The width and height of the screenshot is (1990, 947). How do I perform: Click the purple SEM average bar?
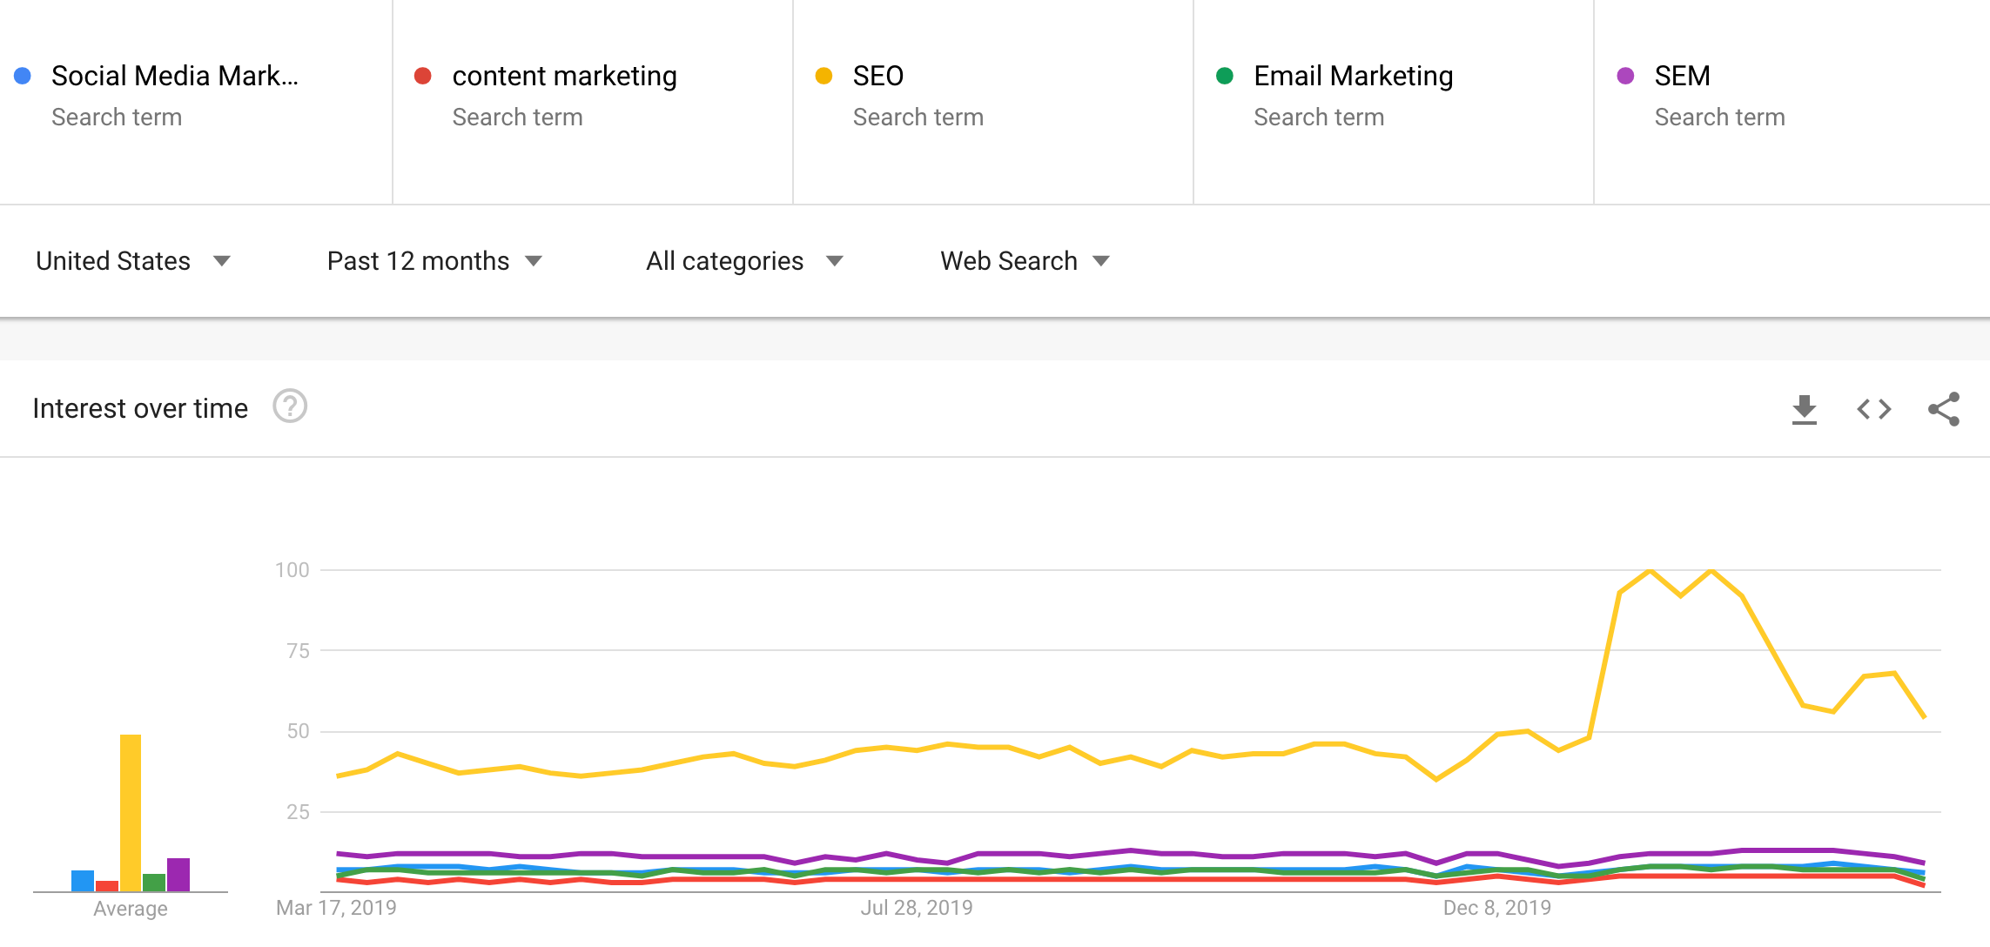[x=178, y=874]
